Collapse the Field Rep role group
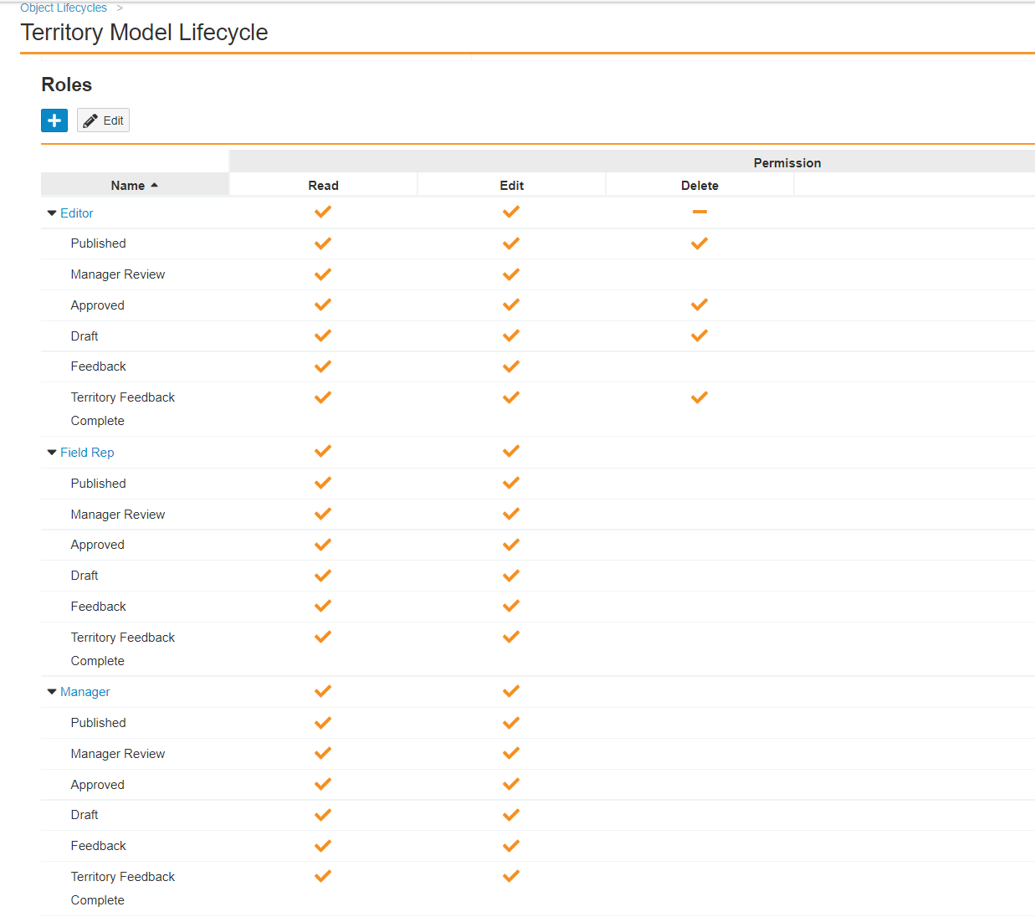The height and width of the screenshot is (917, 1035). tap(52, 453)
